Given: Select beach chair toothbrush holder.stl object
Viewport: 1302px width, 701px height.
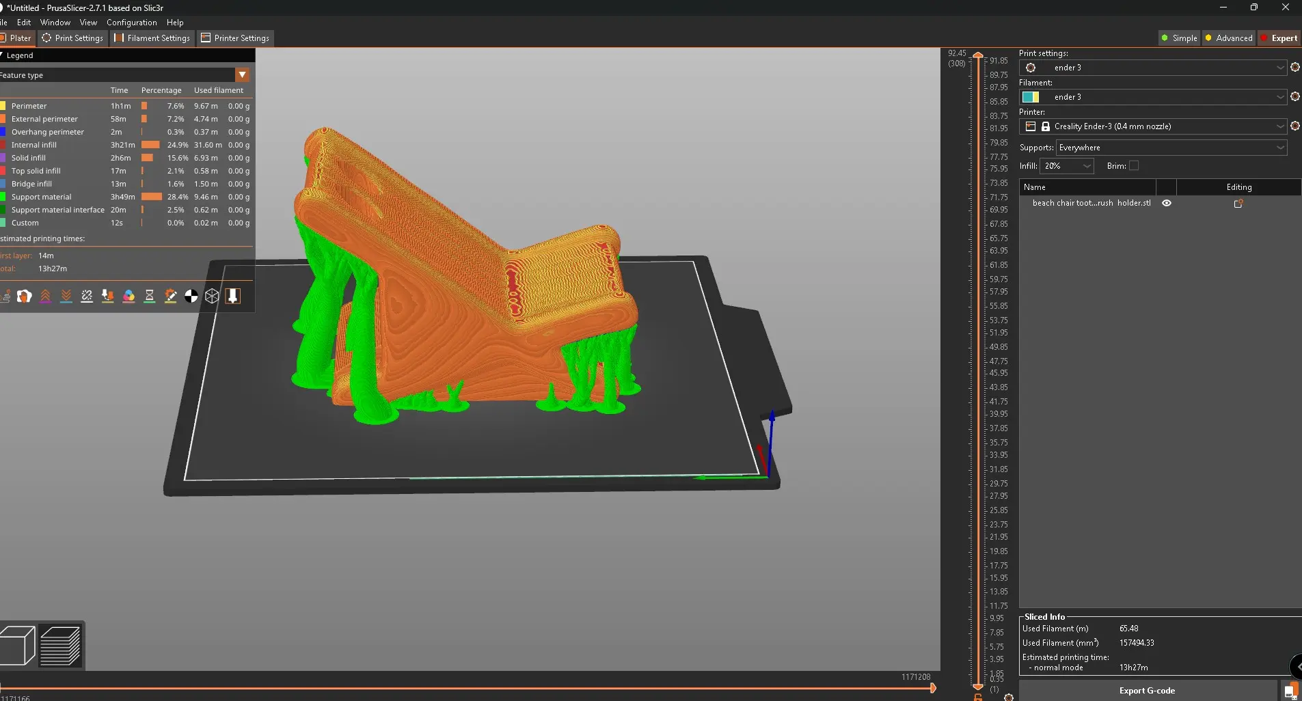Looking at the screenshot, I should point(1091,203).
